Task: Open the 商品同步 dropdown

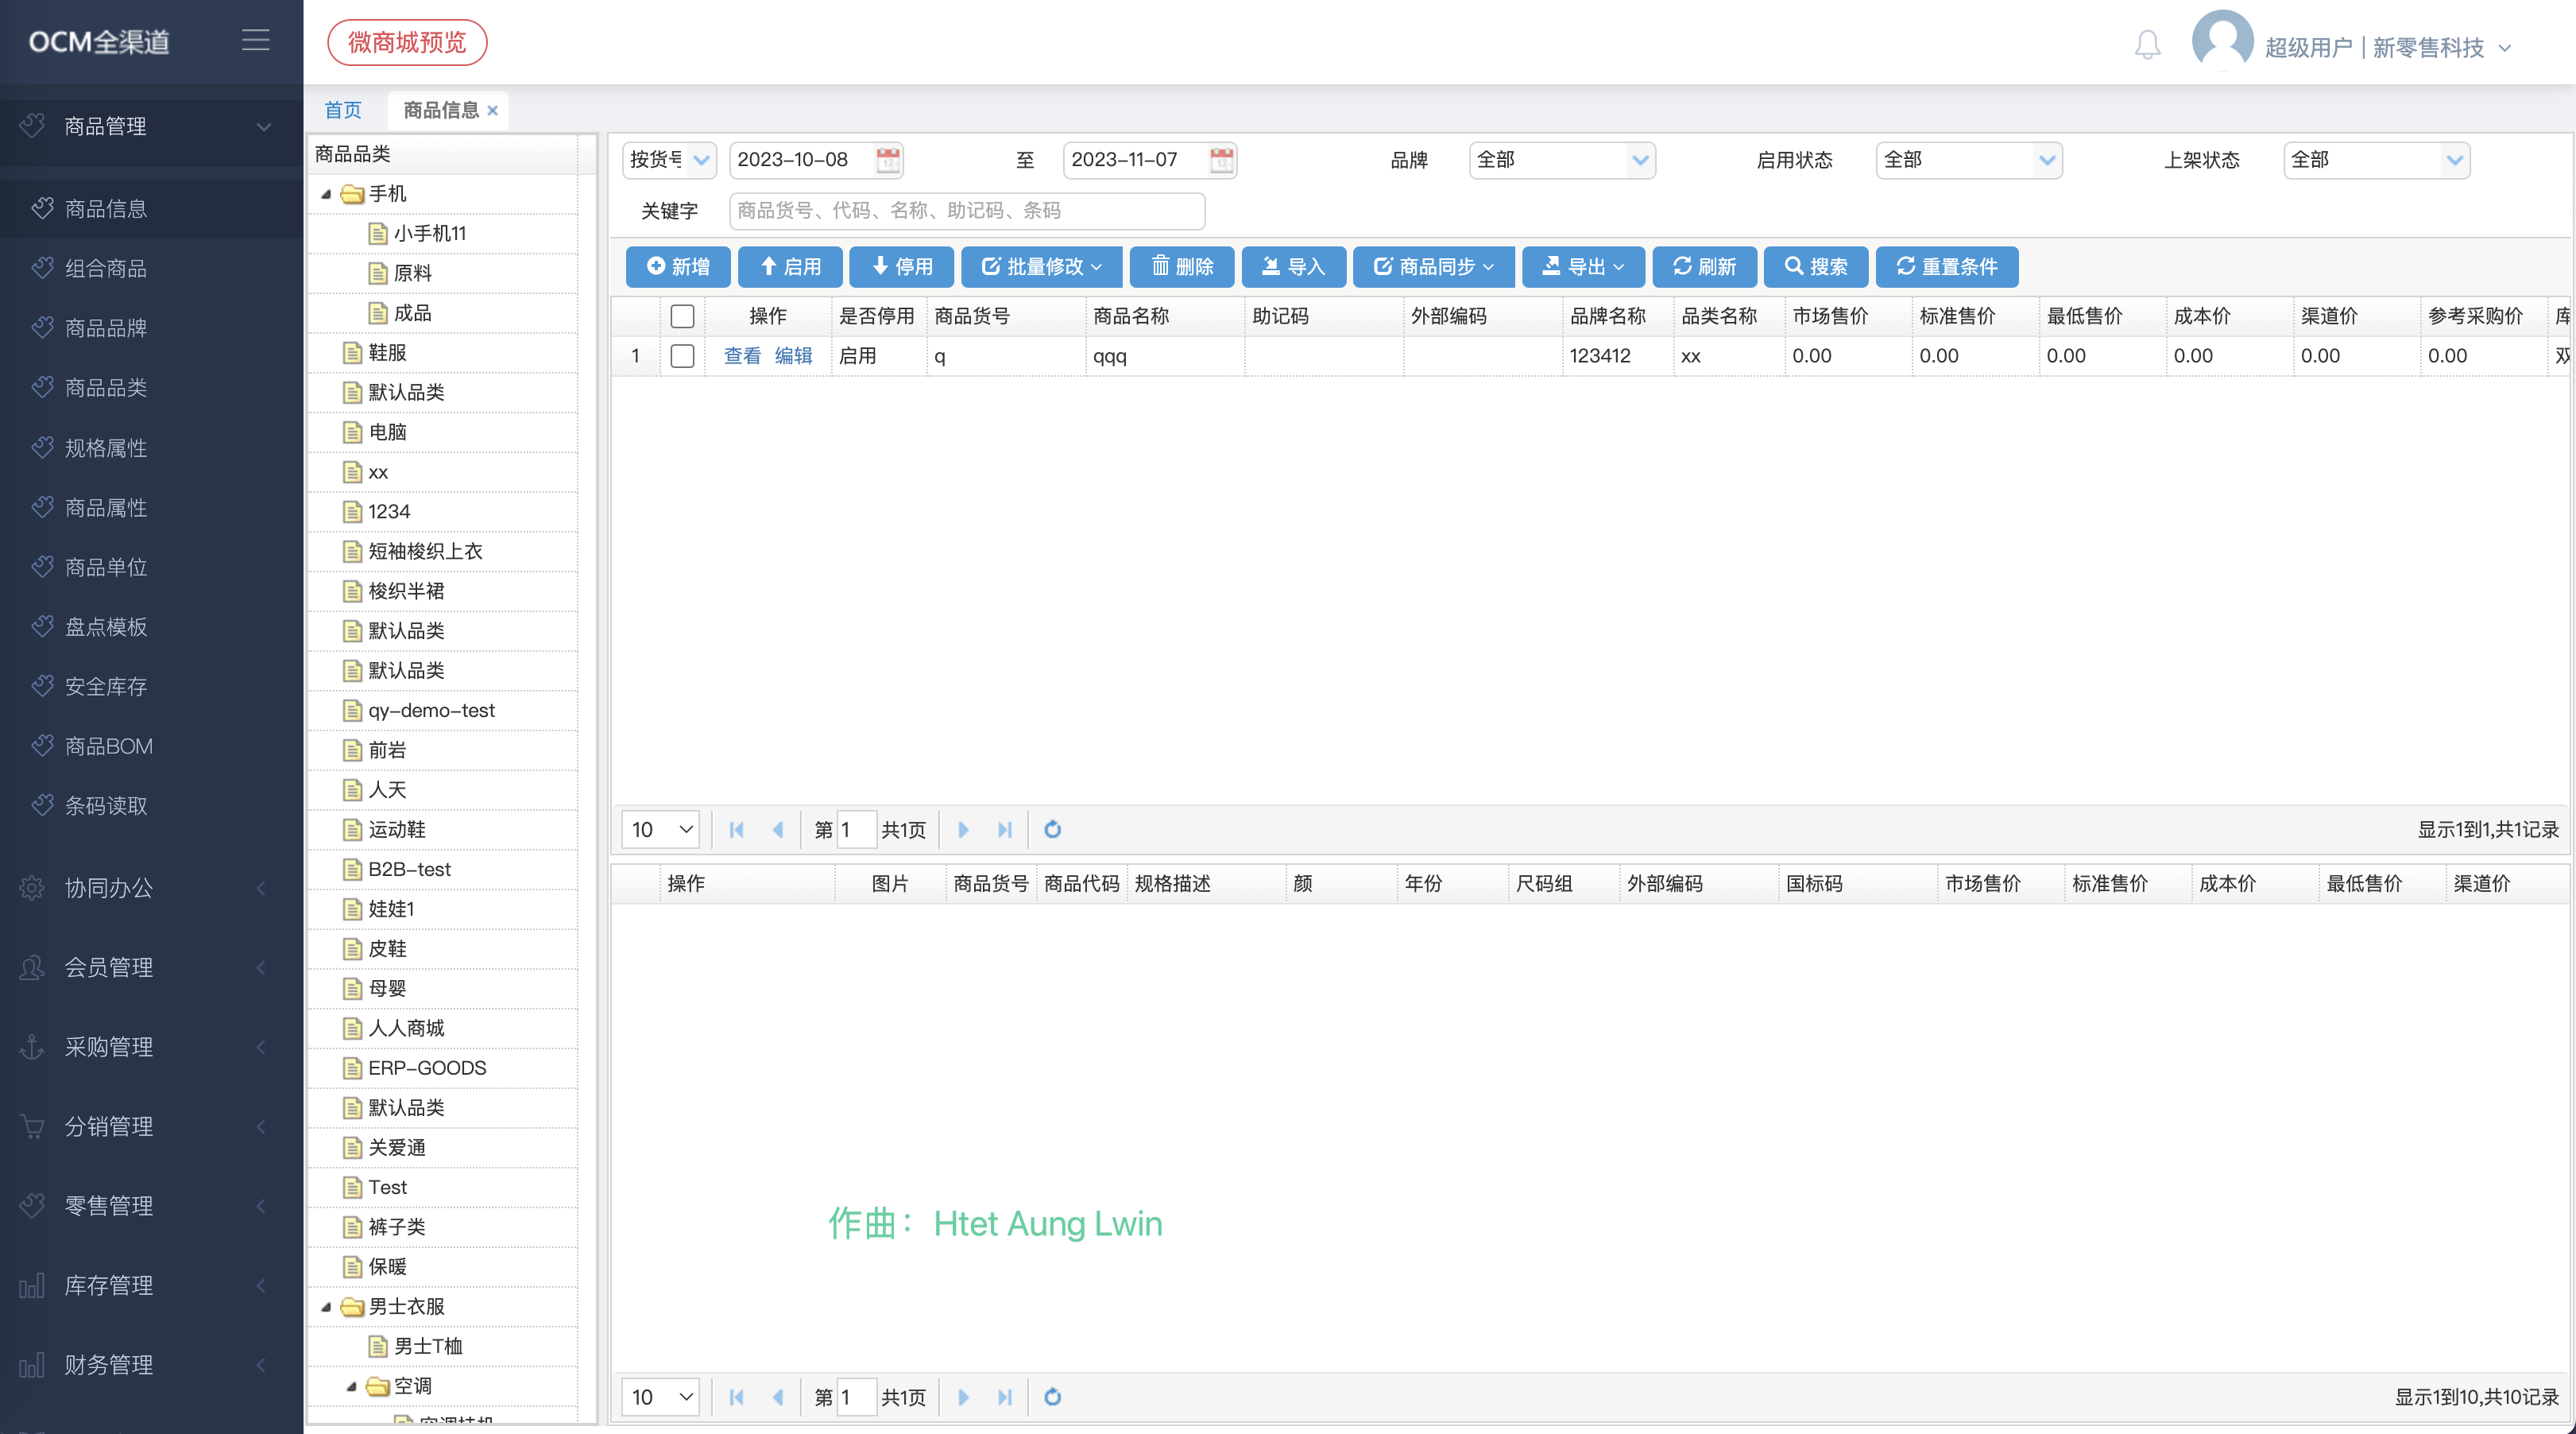Action: point(1434,266)
